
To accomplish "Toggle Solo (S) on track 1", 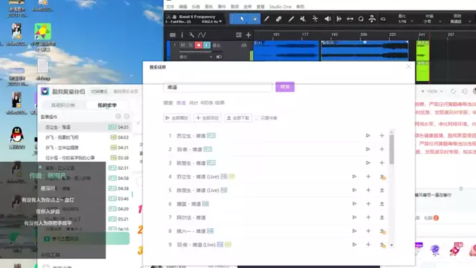I will tap(191, 45).
